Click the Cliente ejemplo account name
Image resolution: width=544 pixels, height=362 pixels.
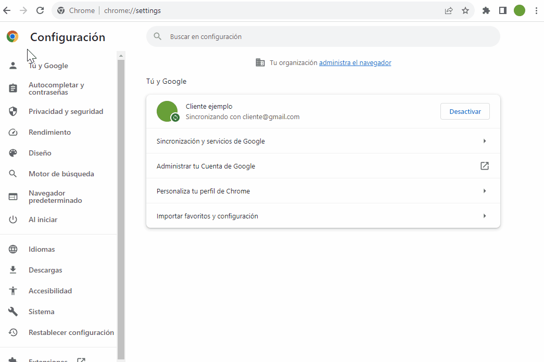click(x=209, y=106)
